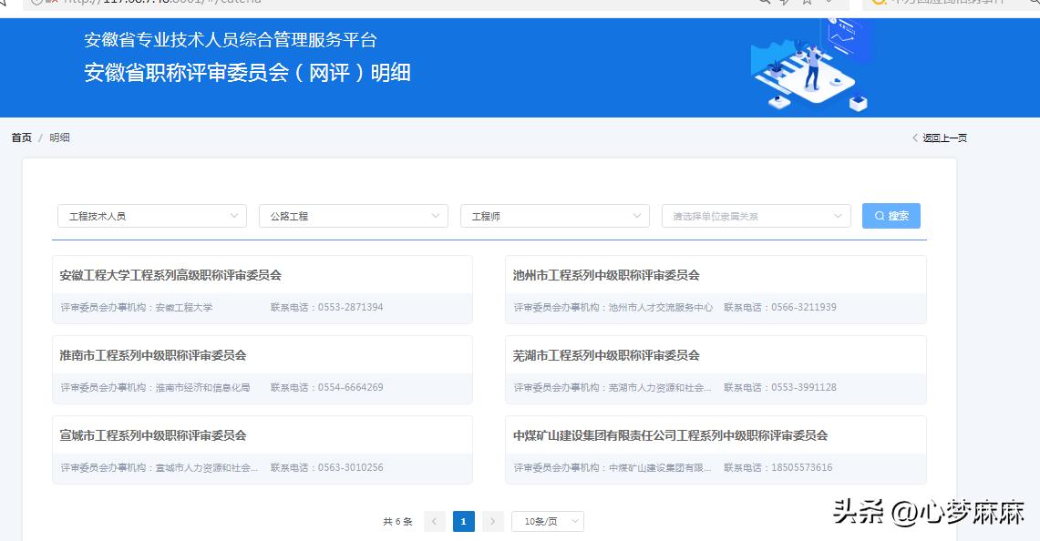Click the 首页 breadcrumb item
The height and width of the screenshot is (541, 1040).
pos(20,137)
